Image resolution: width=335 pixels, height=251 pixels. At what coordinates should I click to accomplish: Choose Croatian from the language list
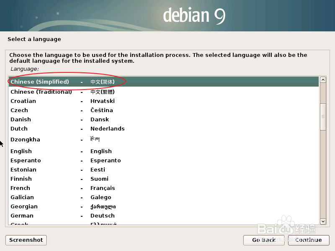(164, 101)
